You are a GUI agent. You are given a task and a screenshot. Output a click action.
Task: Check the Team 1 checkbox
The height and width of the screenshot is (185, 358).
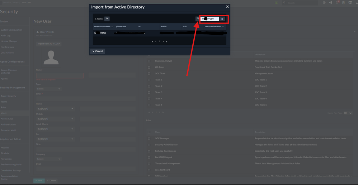pos(149,80)
